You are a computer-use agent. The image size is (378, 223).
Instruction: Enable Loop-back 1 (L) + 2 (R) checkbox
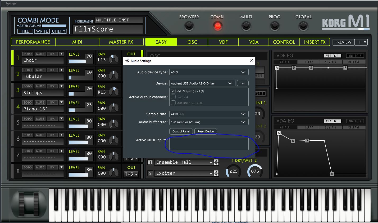point(173,103)
